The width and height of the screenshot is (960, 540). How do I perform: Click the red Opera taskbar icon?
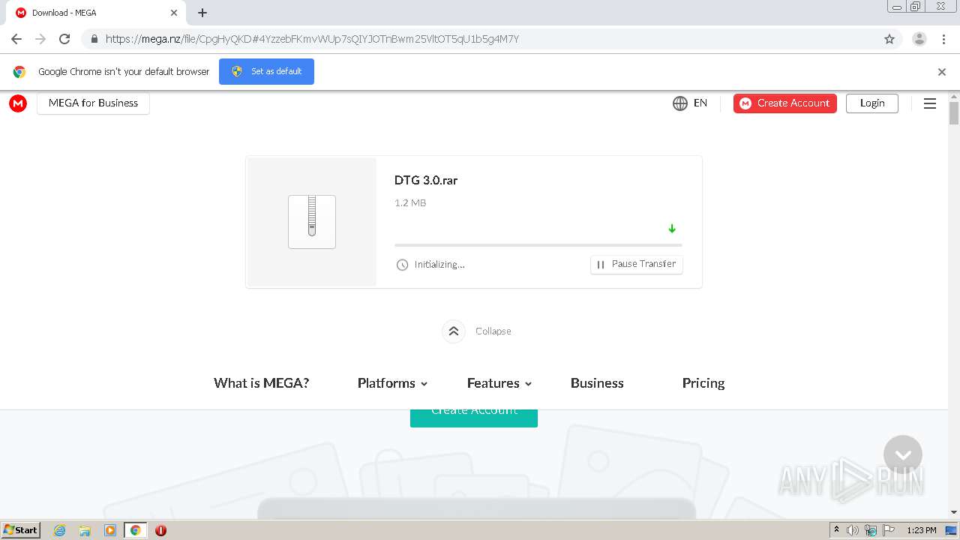pos(160,530)
